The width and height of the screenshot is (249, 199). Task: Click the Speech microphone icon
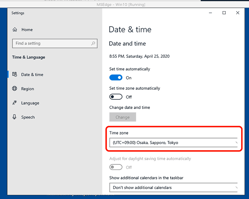(15, 117)
